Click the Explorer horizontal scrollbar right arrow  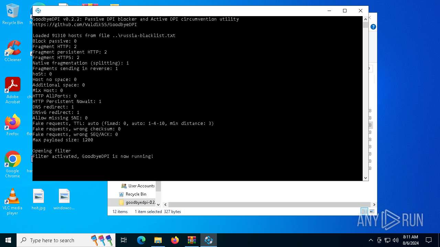374,204
